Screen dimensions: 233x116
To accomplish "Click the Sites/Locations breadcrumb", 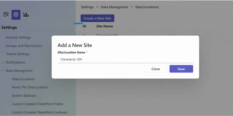I will click(x=147, y=7).
